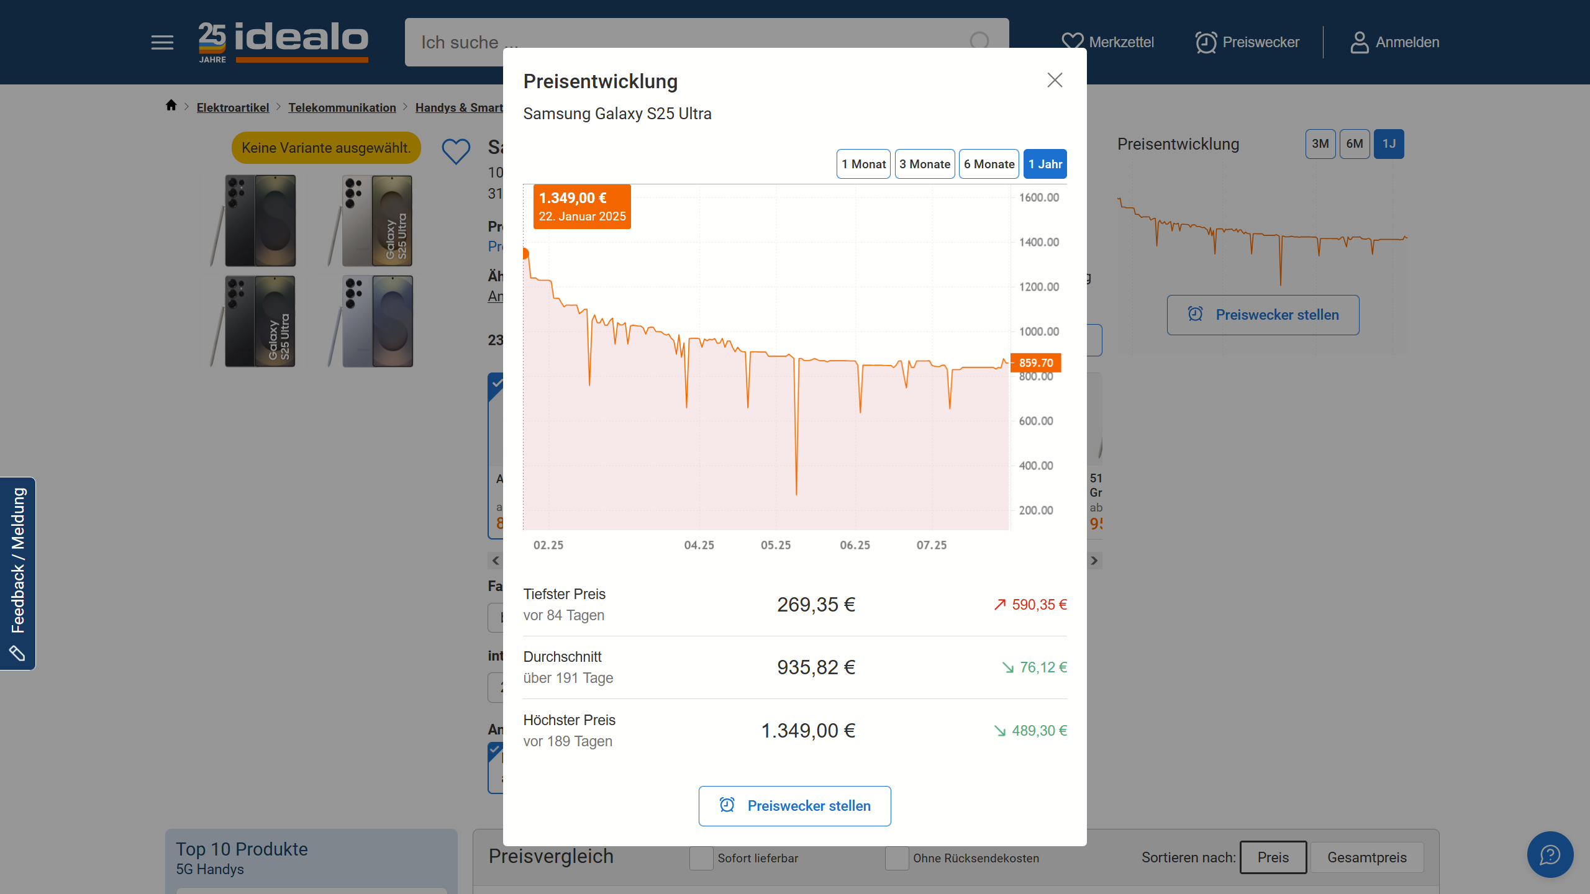Open the hamburger menu icon
Viewport: 1590px width, 894px height.
pos(162,42)
